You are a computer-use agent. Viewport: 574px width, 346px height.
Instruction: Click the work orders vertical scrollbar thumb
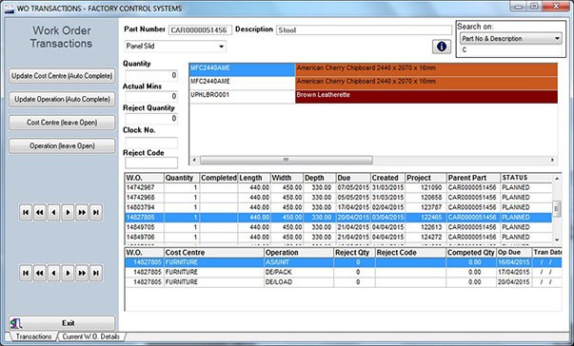[x=557, y=209]
